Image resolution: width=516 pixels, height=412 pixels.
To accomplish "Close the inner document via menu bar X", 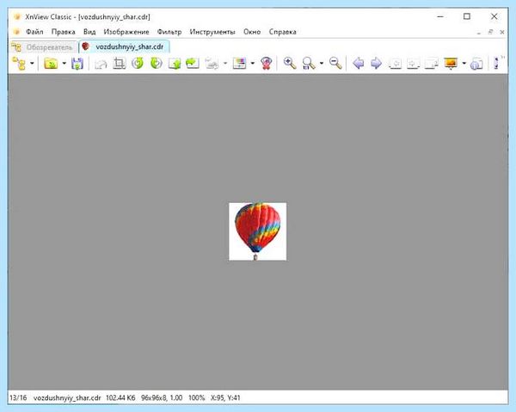I will 502,32.
